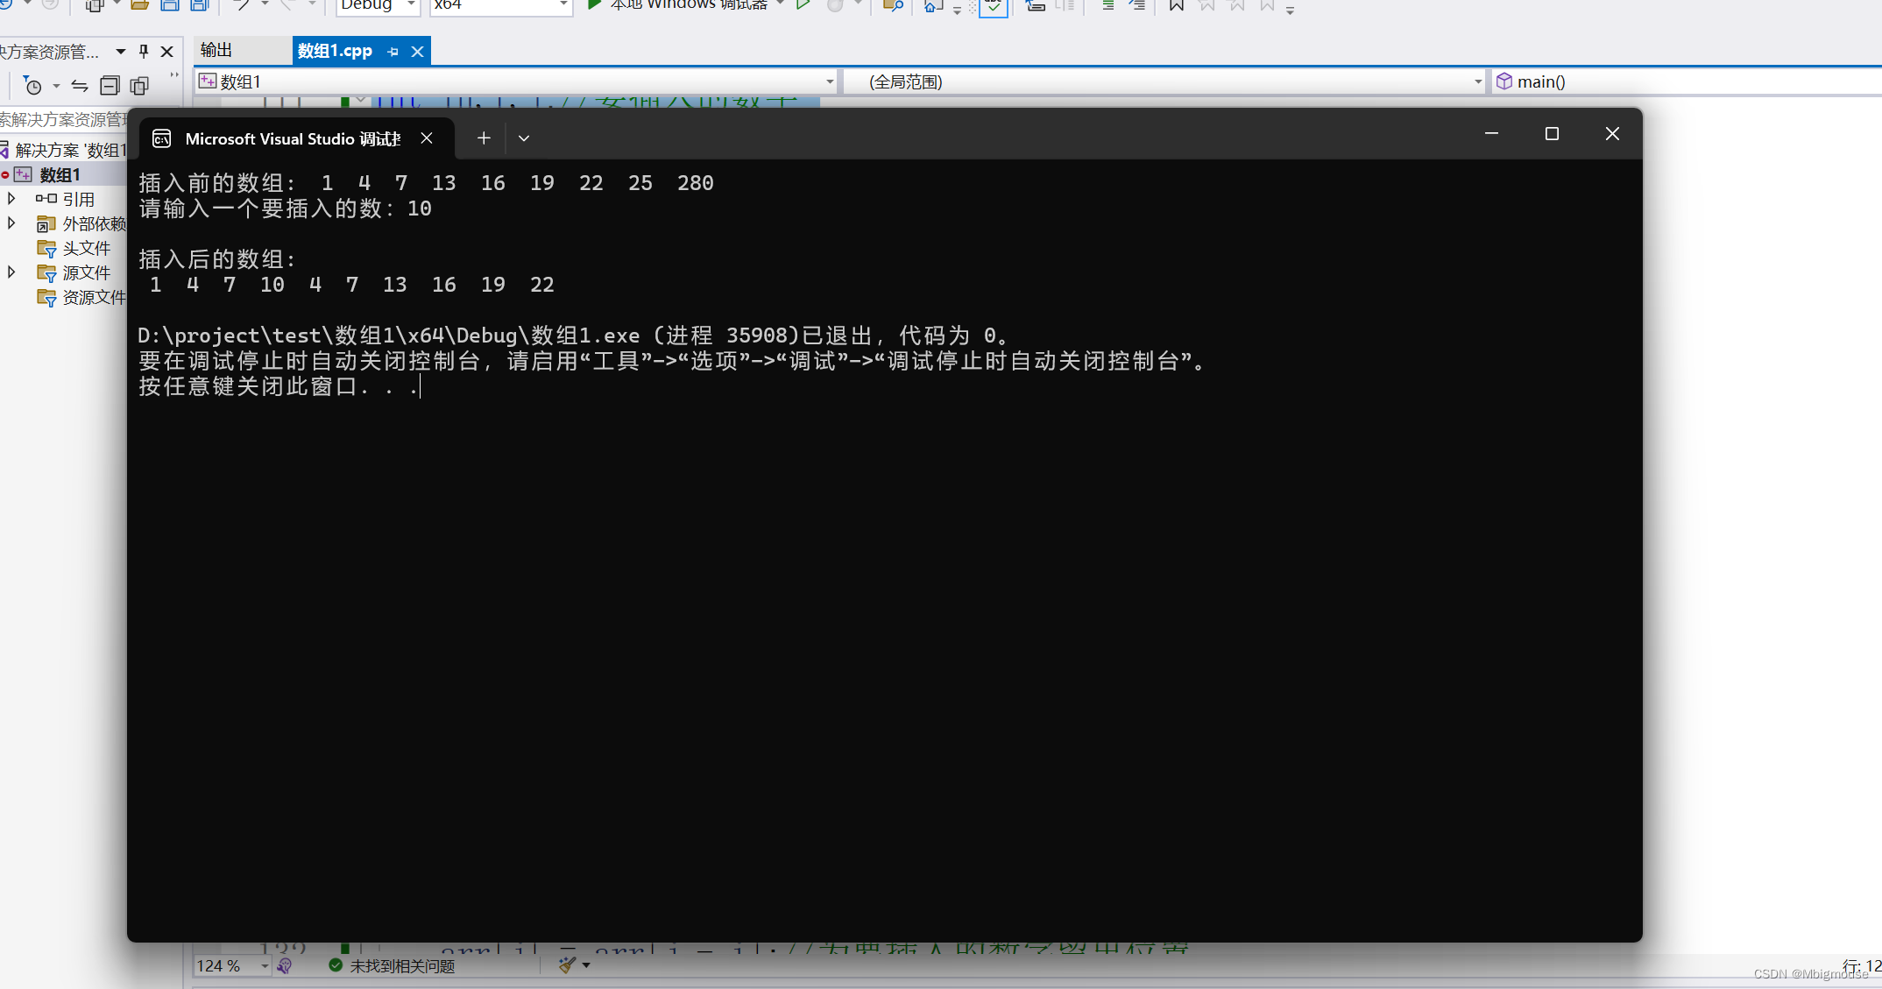Open the terminal tab dropdown chevron
The height and width of the screenshot is (989, 1882).
(524, 138)
